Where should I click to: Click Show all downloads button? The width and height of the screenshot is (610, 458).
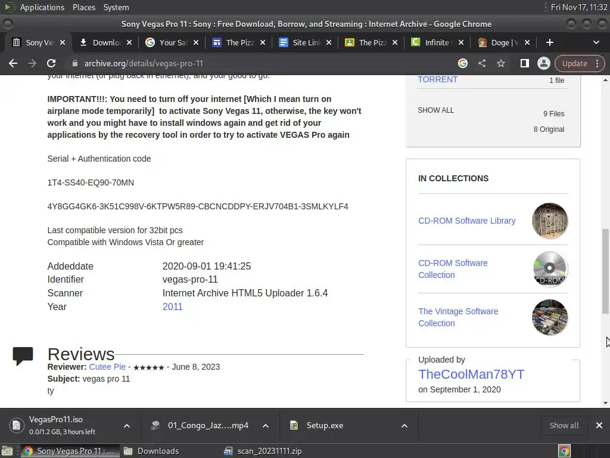click(x=564, y=426)
